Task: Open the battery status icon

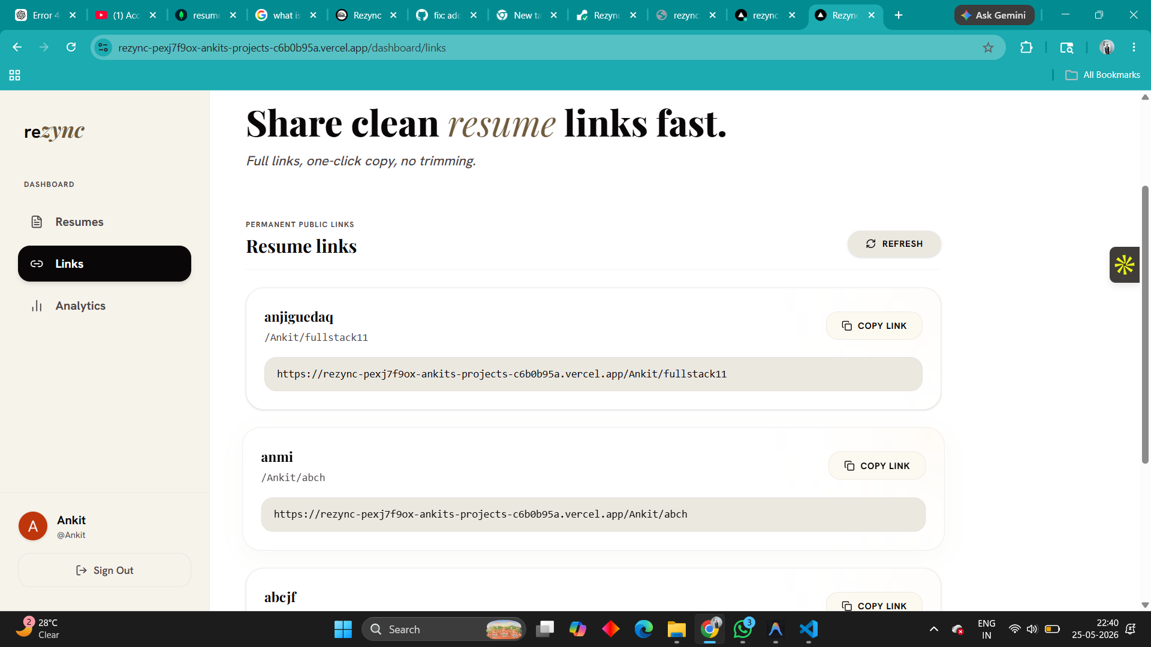Action: coord(1052,629)
